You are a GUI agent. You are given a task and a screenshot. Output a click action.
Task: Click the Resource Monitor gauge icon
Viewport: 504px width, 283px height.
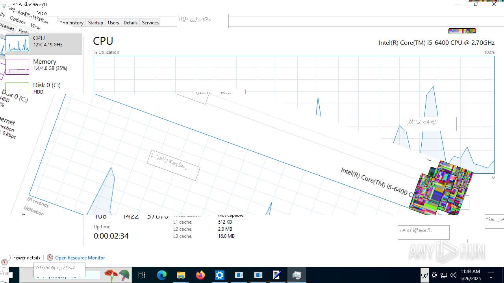[x=50, y=257]
